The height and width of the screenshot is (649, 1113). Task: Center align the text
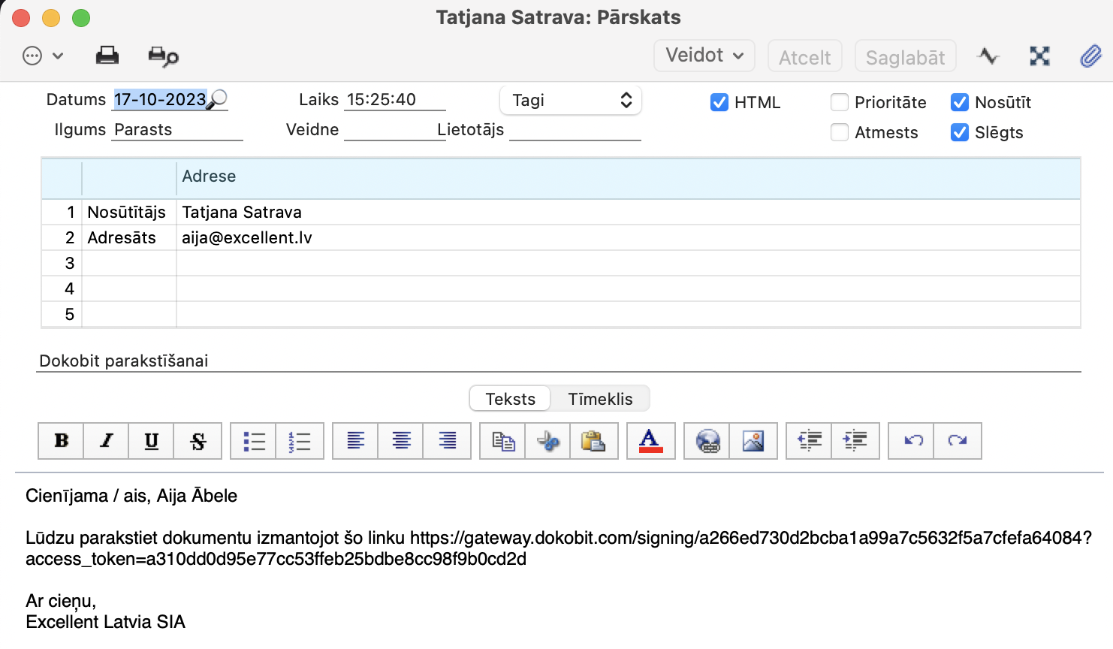click(x=402, y=441)
